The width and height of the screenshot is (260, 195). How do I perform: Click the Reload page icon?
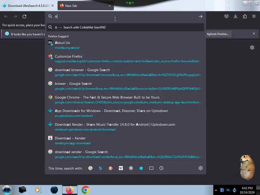pos(24,17)
